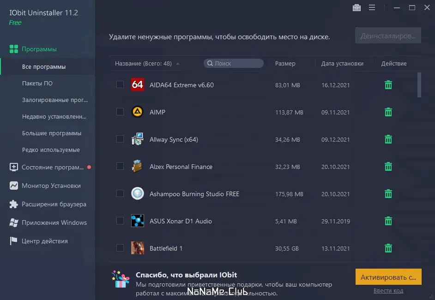The image size is (435, 300).
Task: Check Ashampoo Burning Studio FREE checkbox
Action: [x=120, y=193]
